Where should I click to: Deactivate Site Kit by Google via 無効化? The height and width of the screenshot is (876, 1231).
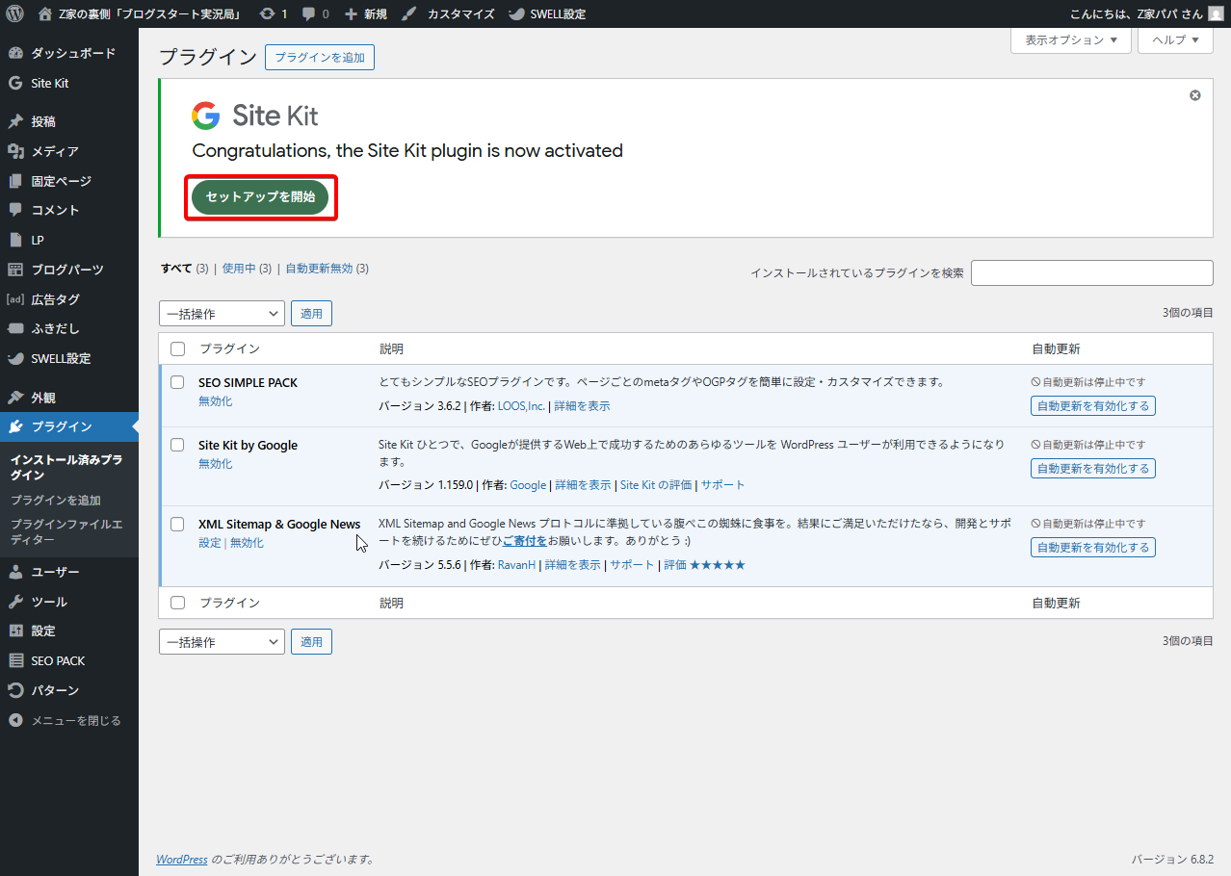coord(216,464)
